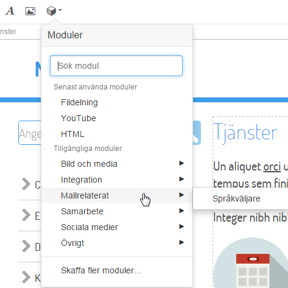Select the text tool letter A icon
The height and width of the screenshot is (288, 288).
(10, 11)
